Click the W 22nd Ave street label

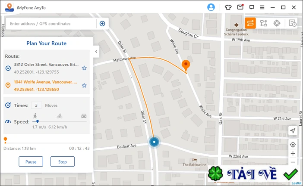[238, 156]
